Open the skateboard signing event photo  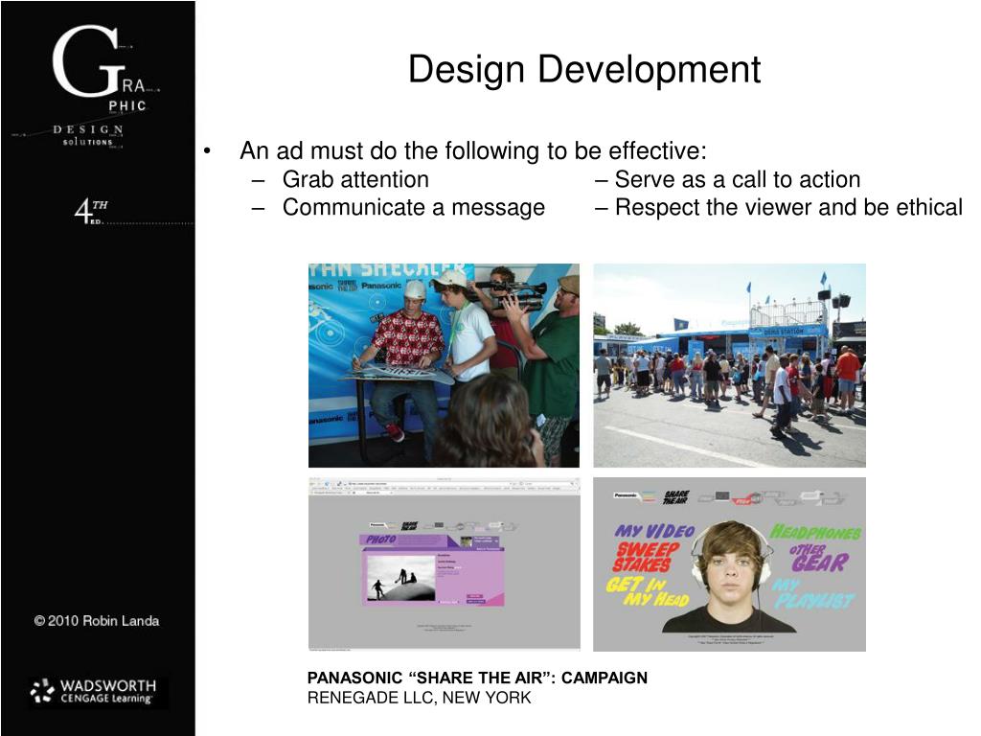444,365
